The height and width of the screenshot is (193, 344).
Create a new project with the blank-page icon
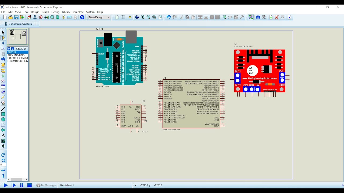(x=5, y=17)
